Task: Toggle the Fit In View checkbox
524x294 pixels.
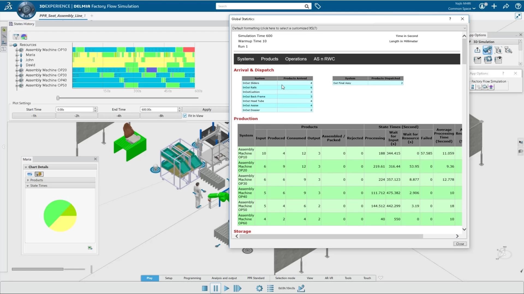Action: pos(184,115)
